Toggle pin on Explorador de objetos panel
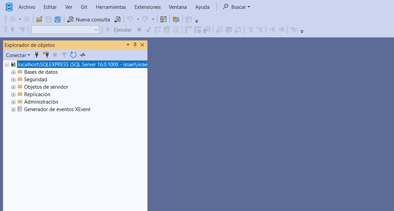This screenshot has width=394, height=211. coord(135,45)
